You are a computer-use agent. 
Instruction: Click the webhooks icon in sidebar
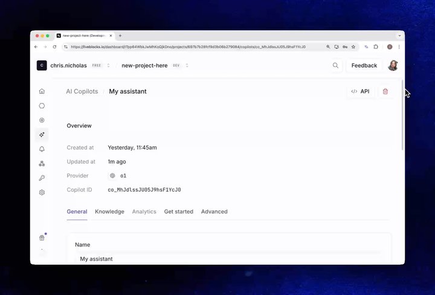[42, 164]
